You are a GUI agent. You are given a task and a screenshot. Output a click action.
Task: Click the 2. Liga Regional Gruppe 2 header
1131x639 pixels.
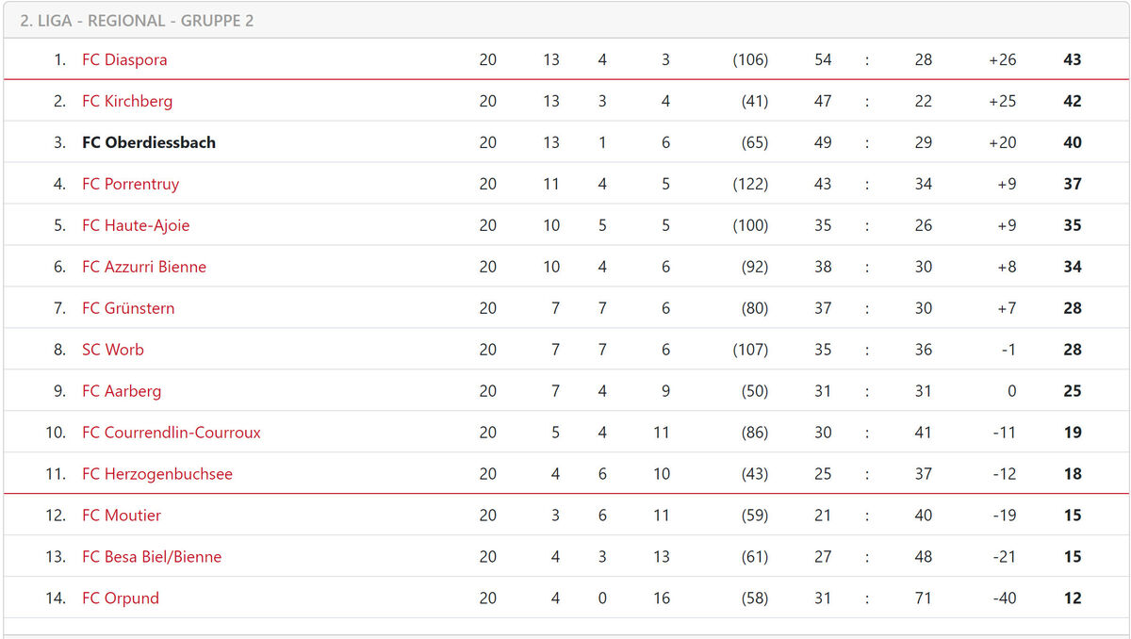click(137, 21)
